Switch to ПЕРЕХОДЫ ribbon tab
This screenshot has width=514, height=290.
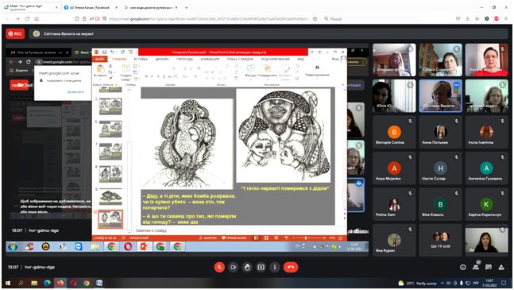184,60
